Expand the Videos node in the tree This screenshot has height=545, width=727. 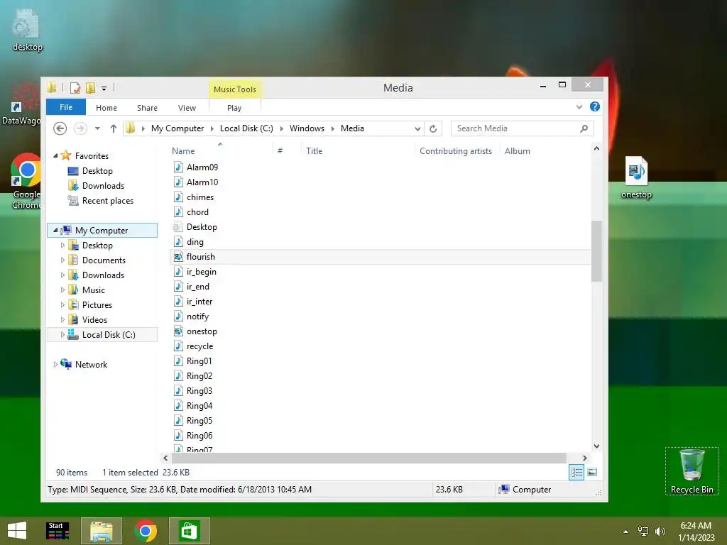(x=62, y=319)
